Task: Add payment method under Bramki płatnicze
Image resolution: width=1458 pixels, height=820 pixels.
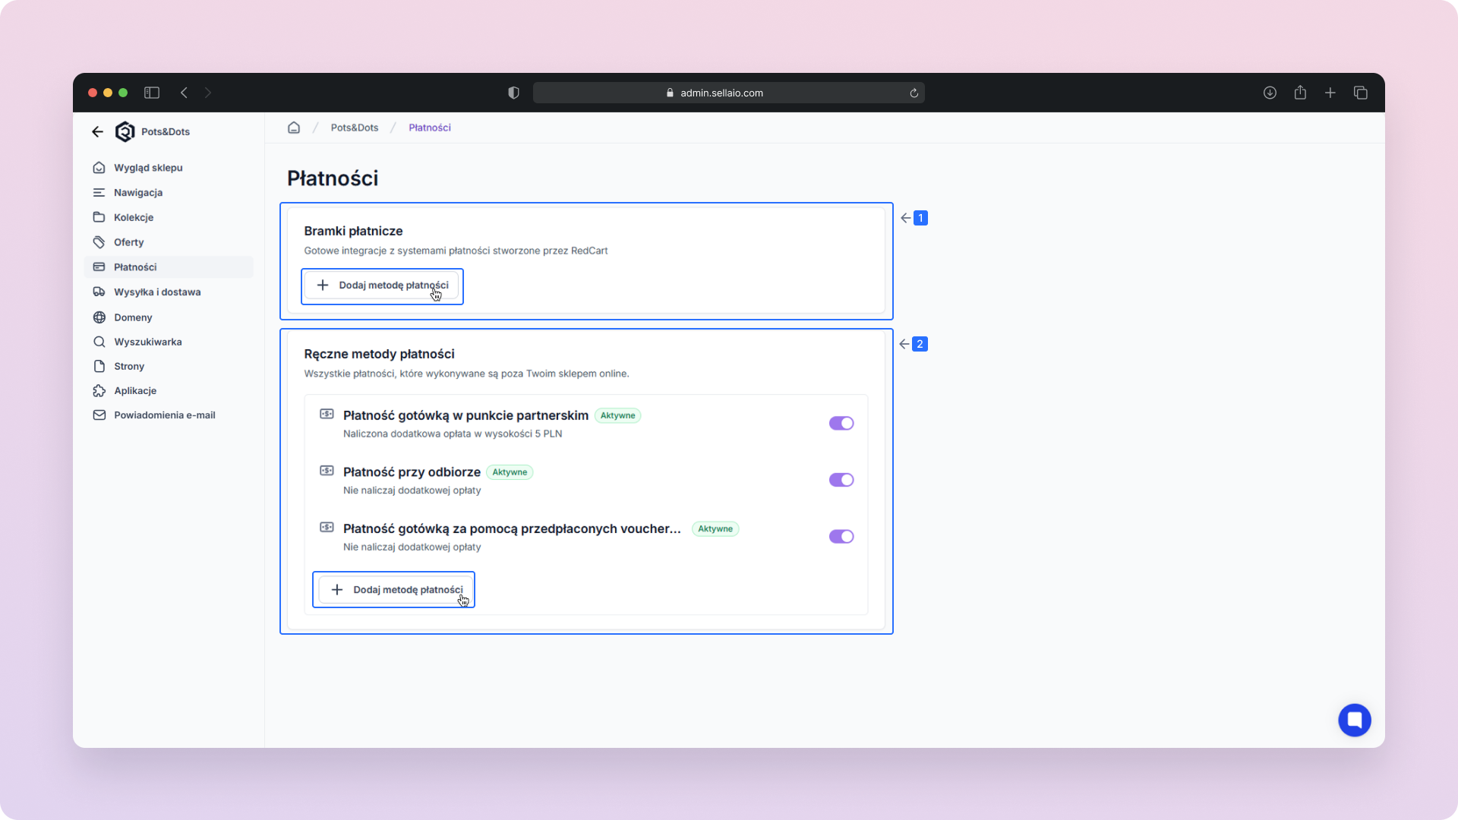Action: 382,285
